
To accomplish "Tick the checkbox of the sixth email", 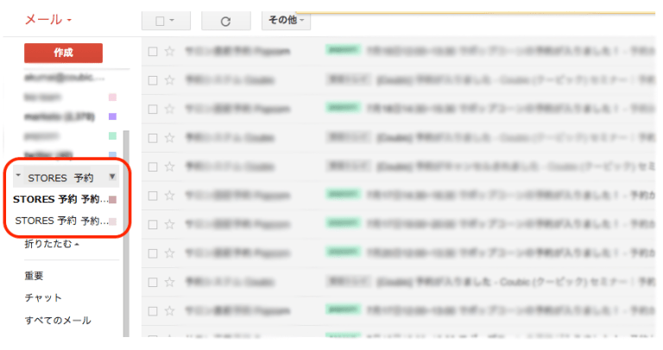I will [x=153, y=196].
